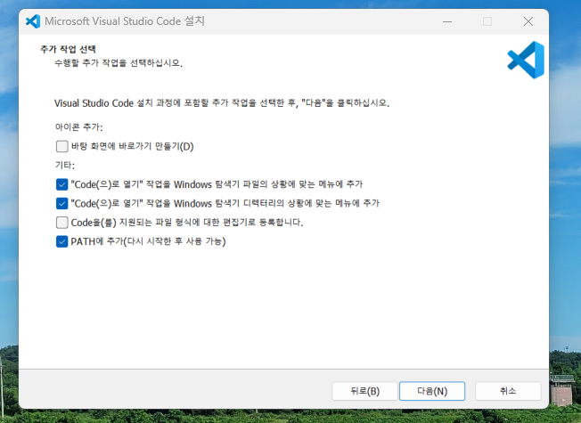The image size is (581, 423).
Task: Click the instruction text beginning "Visual Studio Code 설치 과정에"
Action: point(222,103)
